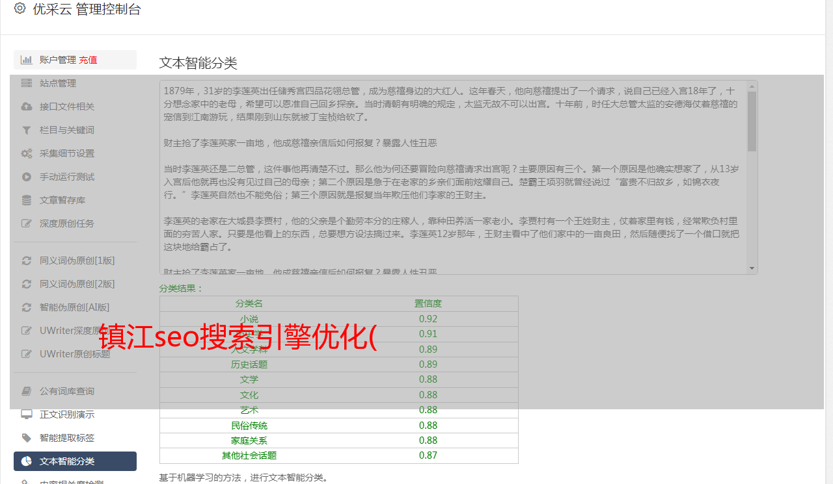833x484 pixels.
Task: Click the edit pencil icon for 深度原创任务
Action: [26, 223]
